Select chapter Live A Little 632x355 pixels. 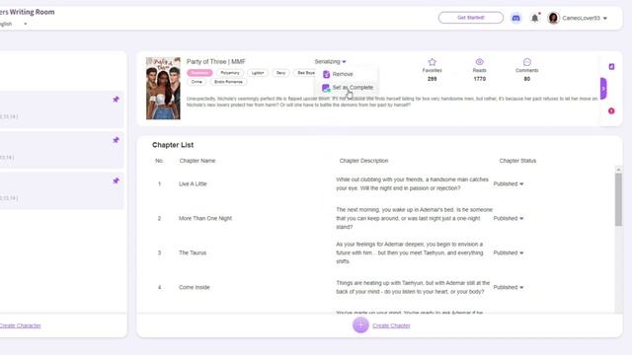193,184
